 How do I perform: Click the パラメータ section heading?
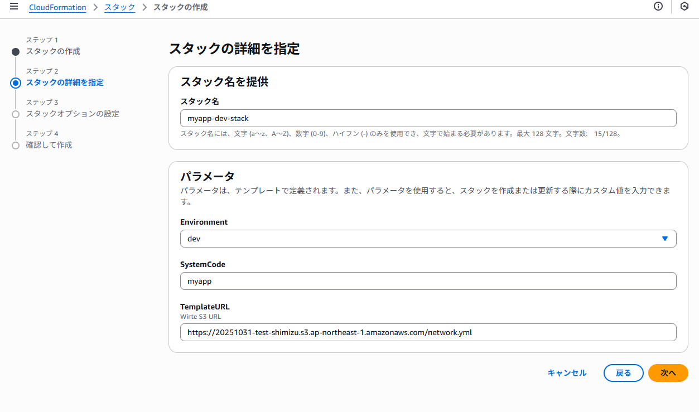(208, 176)
